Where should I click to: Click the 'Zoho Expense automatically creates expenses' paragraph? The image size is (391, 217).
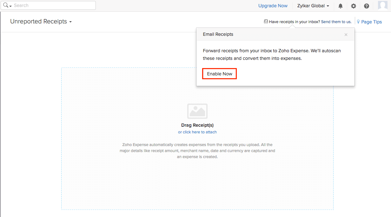(197, 151)
